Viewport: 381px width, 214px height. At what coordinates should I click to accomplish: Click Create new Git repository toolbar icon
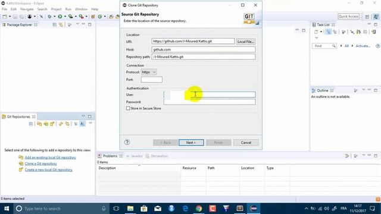click(x=52, y=124)
